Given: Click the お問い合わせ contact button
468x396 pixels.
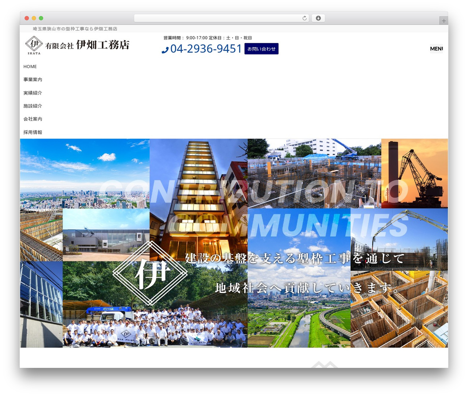Looking at the screenshot, I should coord(261,49).
